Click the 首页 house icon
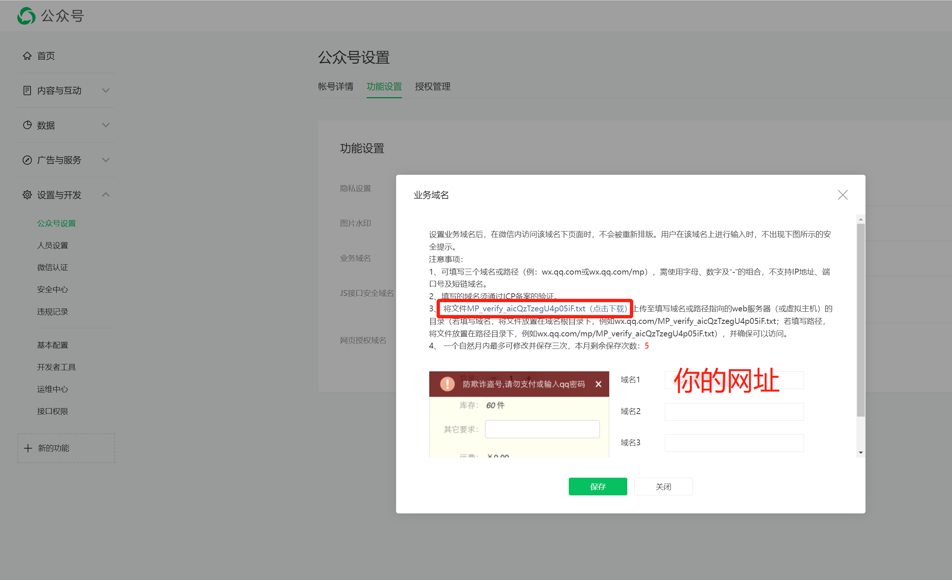This screenshot has width=952, height=580. tap(27, 56)
